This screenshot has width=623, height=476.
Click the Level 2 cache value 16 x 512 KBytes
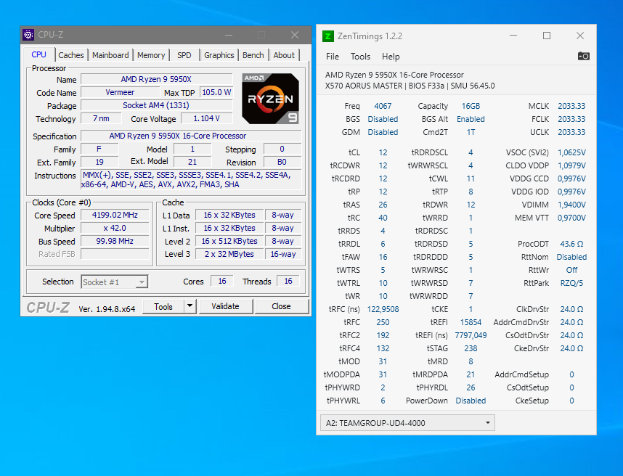[x=229, y=241]
